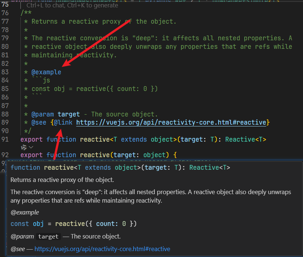
Task: Open the vuejs.org URL on line 89
Action: pos(171,122)
